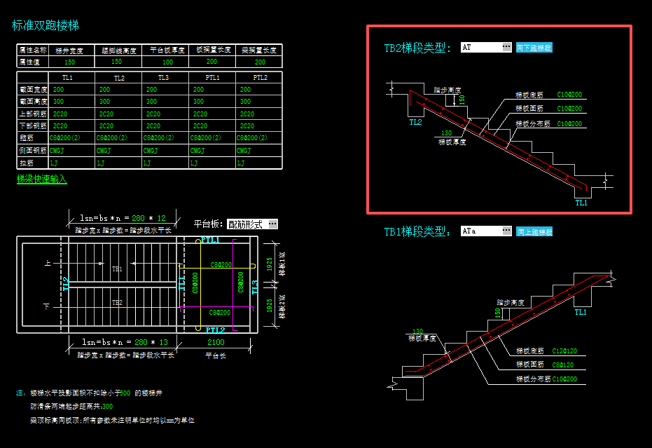Select TL1 侧面钢筋 value CMGJ

point(57,151)
